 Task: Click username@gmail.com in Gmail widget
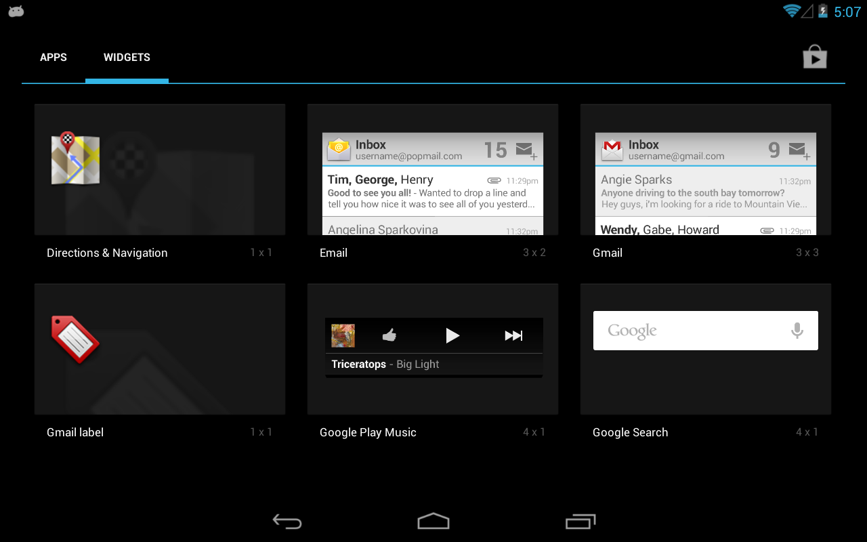677,157
